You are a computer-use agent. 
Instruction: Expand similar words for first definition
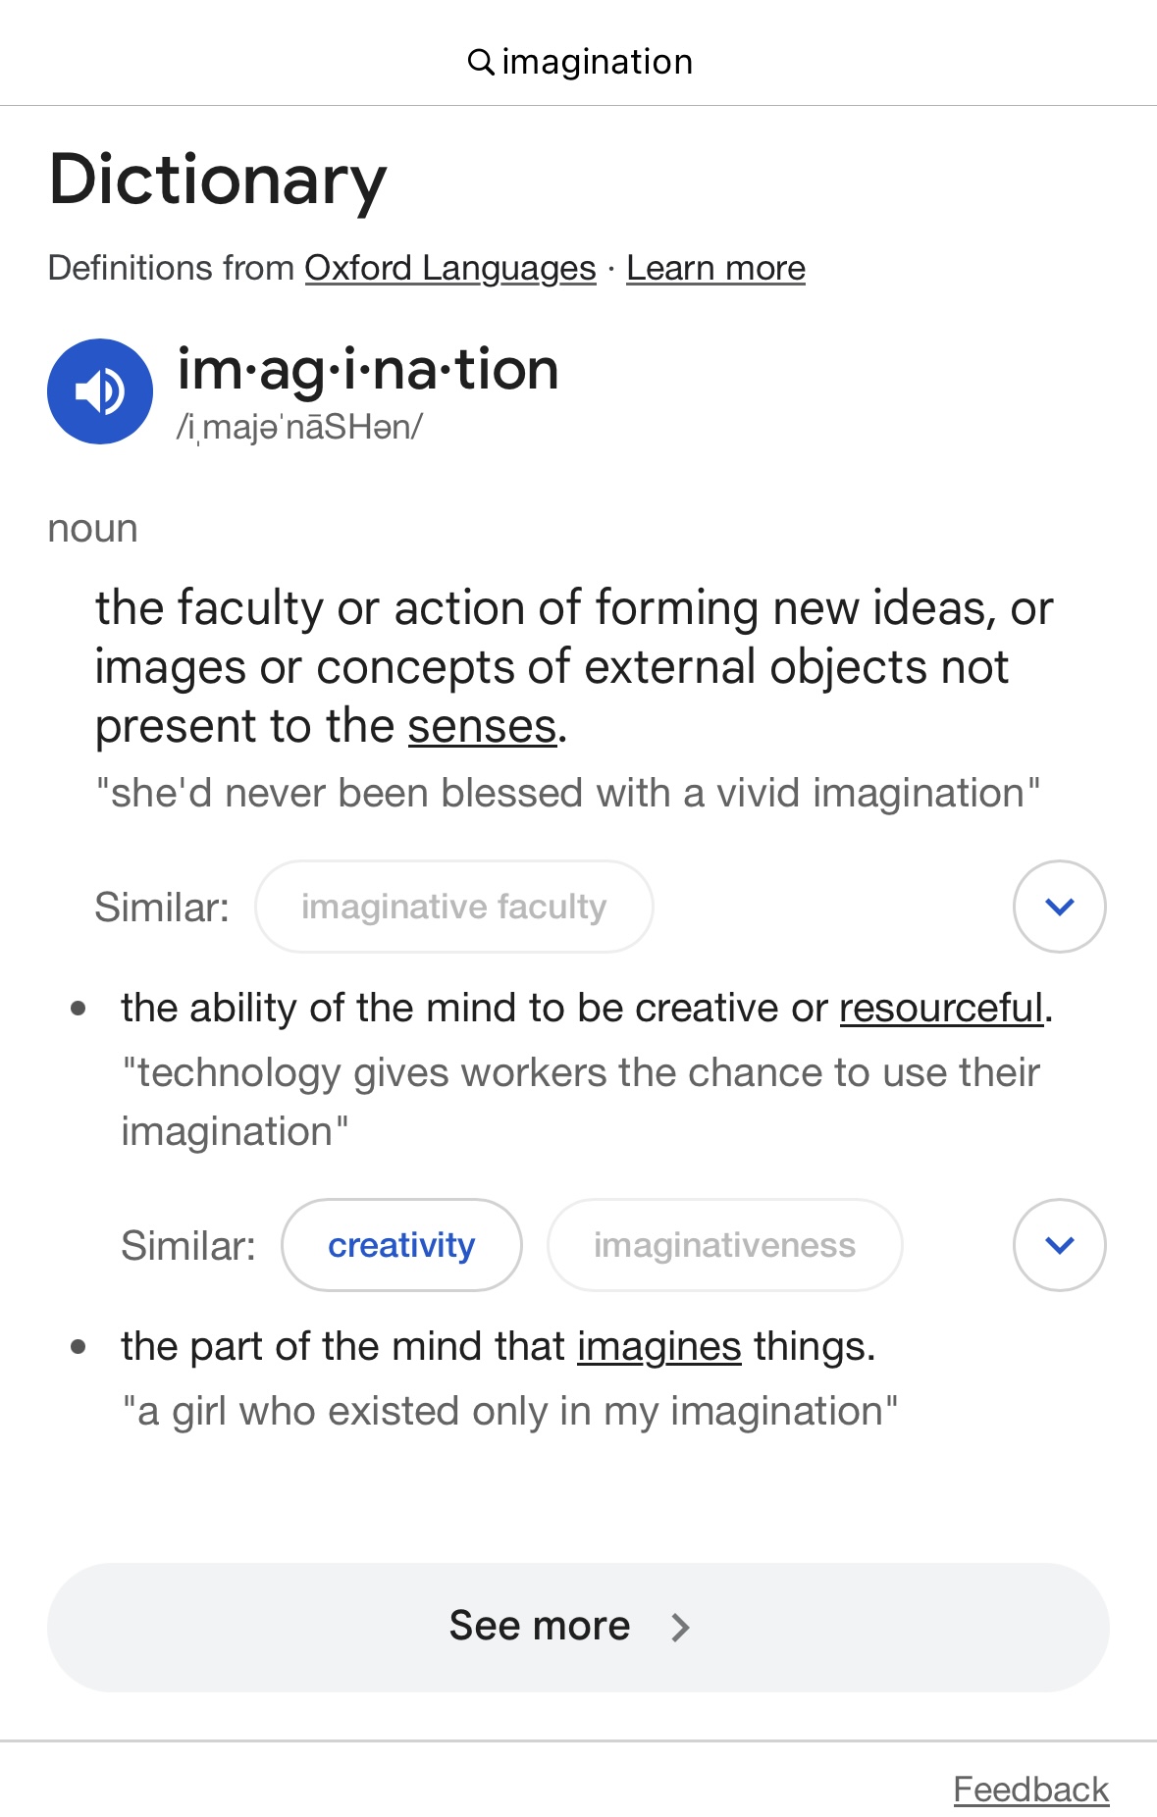[1059, 907]
